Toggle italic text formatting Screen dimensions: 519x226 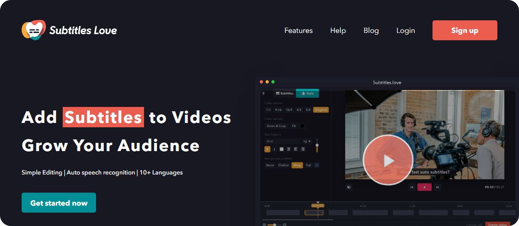click(274, 149)
